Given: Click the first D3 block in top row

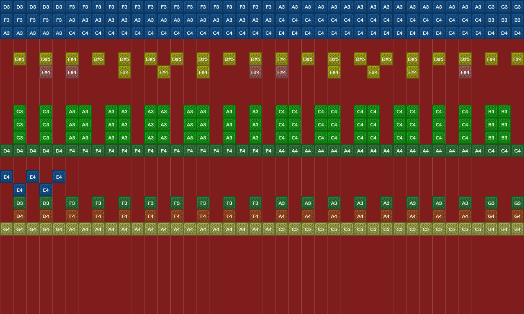Looking at the screenshot, I should tap(7, 7).
